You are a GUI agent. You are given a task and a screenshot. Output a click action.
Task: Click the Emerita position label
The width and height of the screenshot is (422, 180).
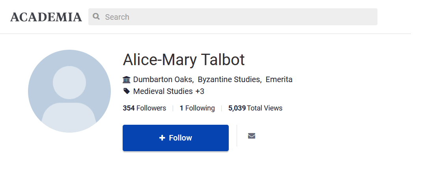[x=279, y=80]
